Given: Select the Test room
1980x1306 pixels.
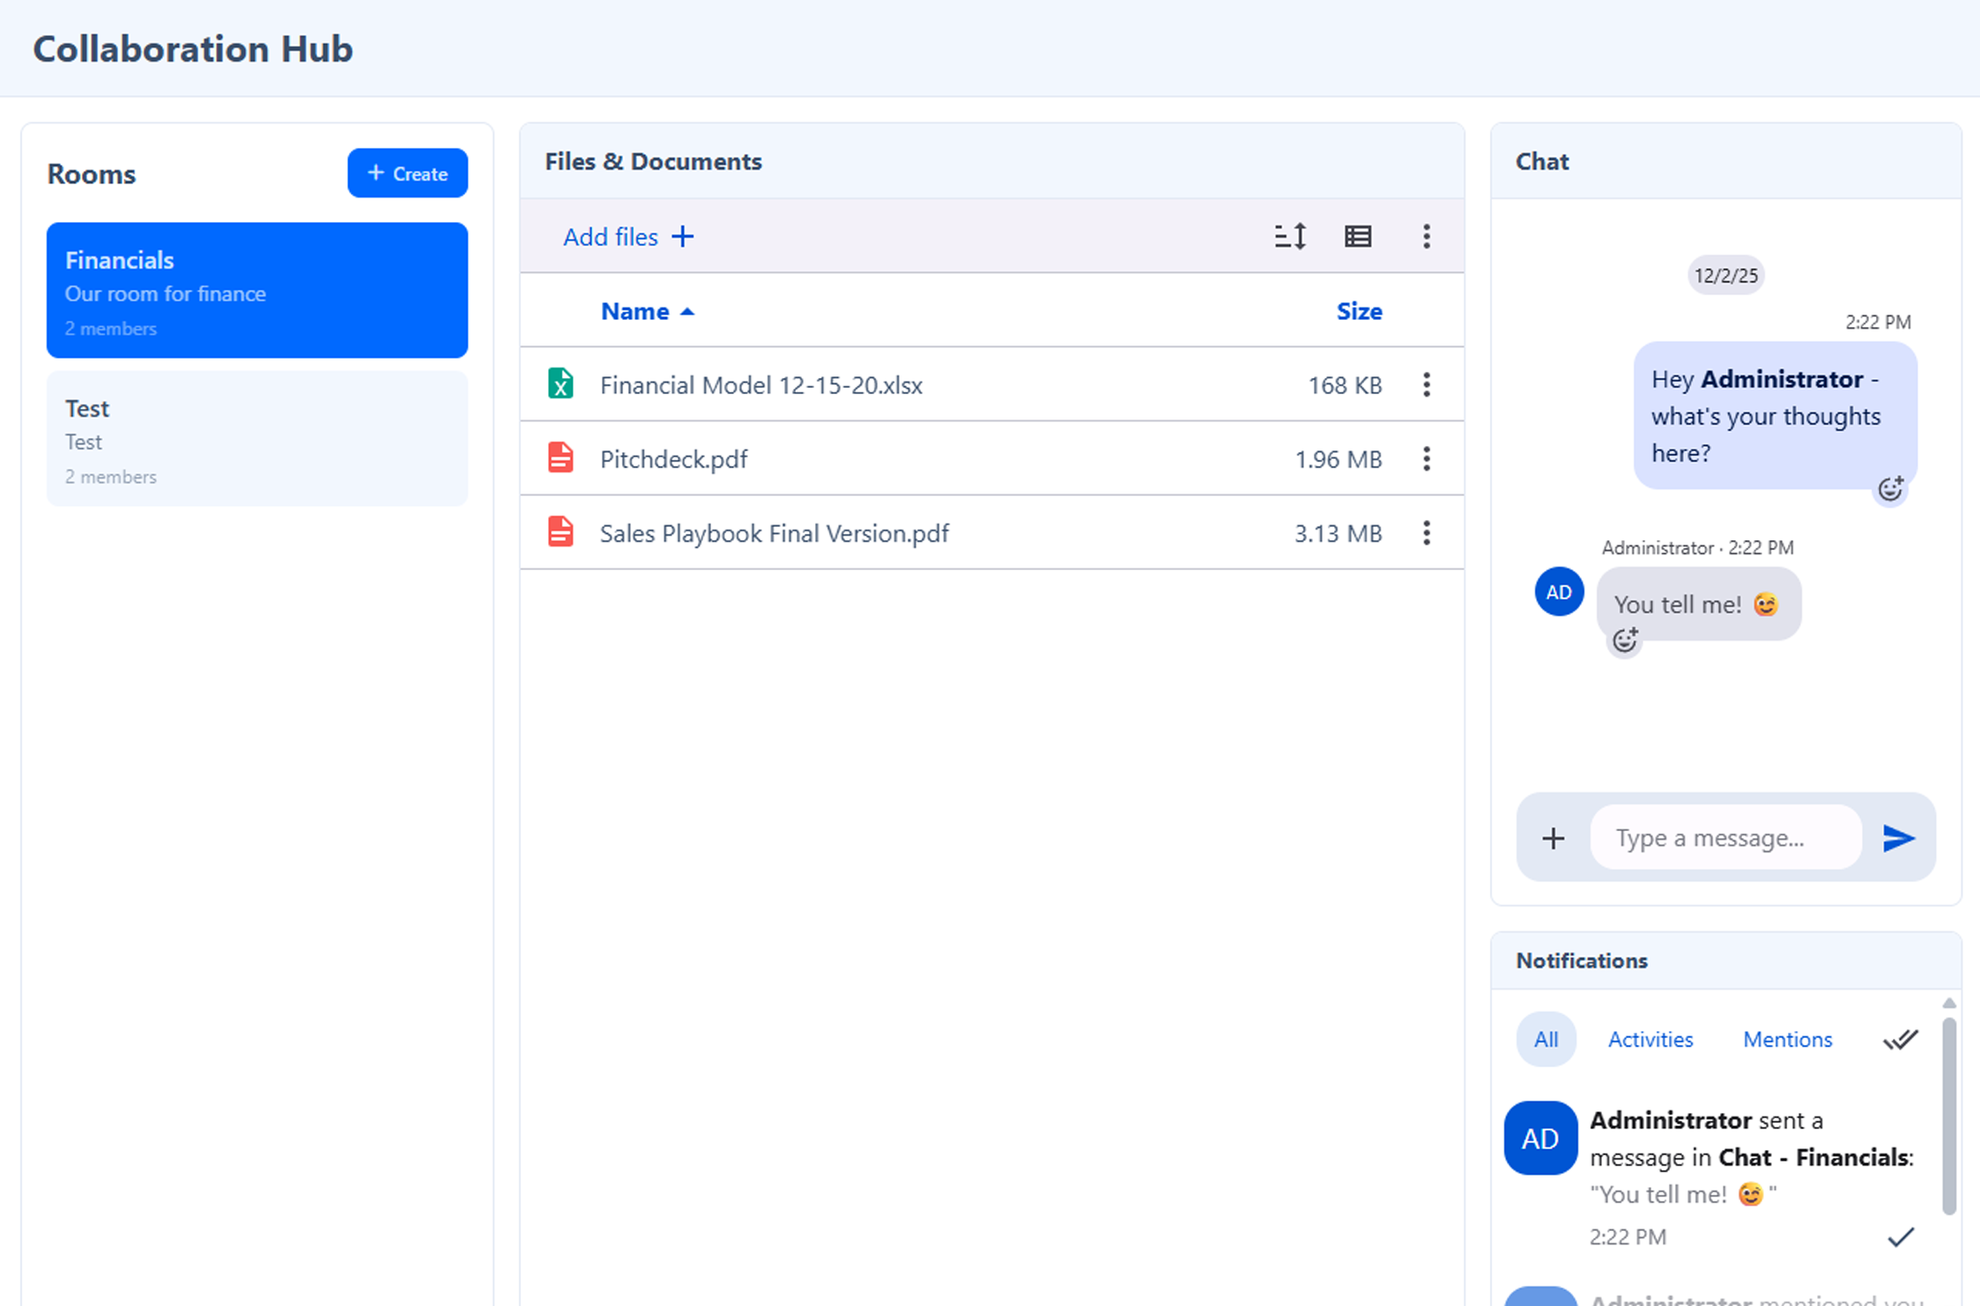Looking at the screenshot, I should (x=256, y=439).
